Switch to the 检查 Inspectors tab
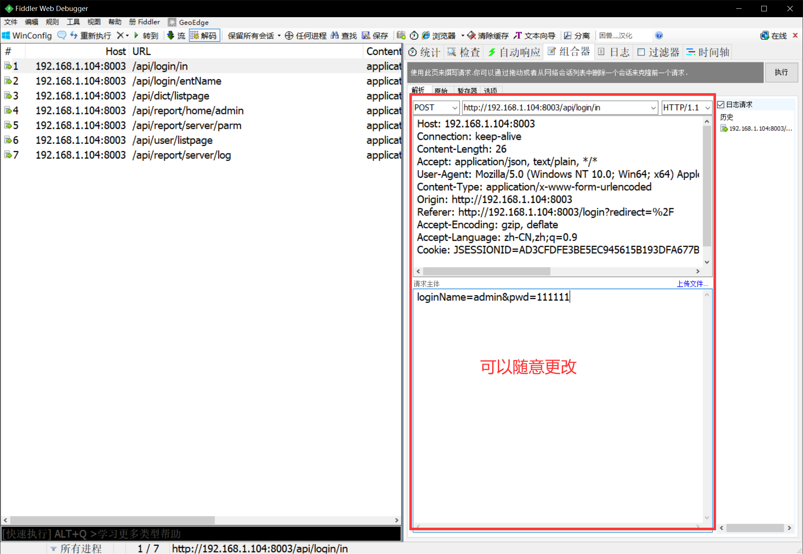Image resolution: width=803 pixels, height=554 pixels. 463,52
